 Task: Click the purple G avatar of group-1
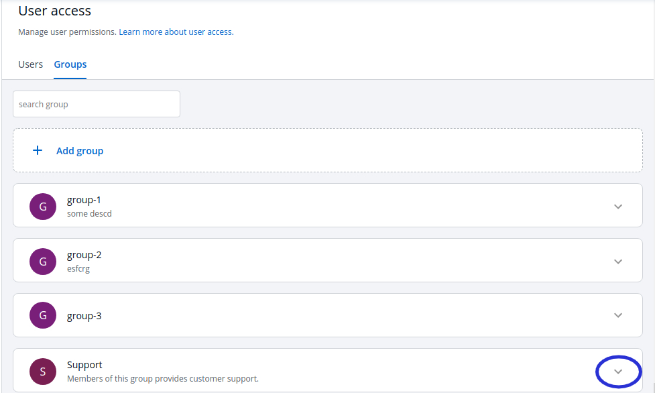(43, 207)
